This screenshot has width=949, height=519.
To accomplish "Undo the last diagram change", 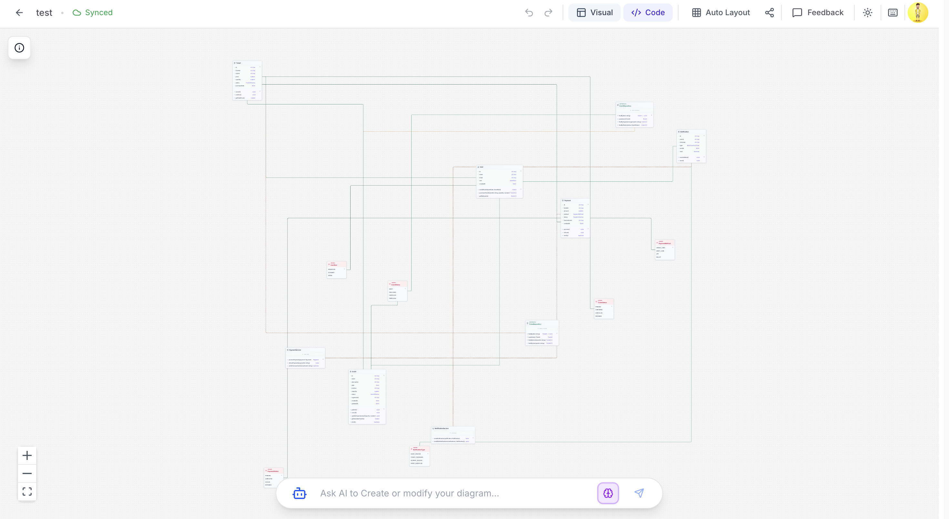I will [529, 12].
